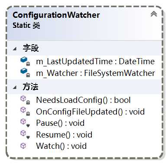Click the 方法 section header label
168x164 pixels.
click(30, 87)
